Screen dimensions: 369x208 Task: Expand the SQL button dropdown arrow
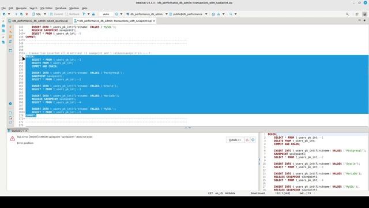tap(45, 14)
